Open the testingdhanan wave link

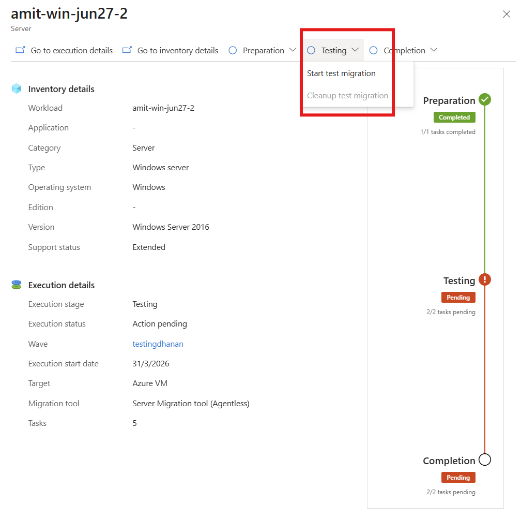[x=158, y=344]
